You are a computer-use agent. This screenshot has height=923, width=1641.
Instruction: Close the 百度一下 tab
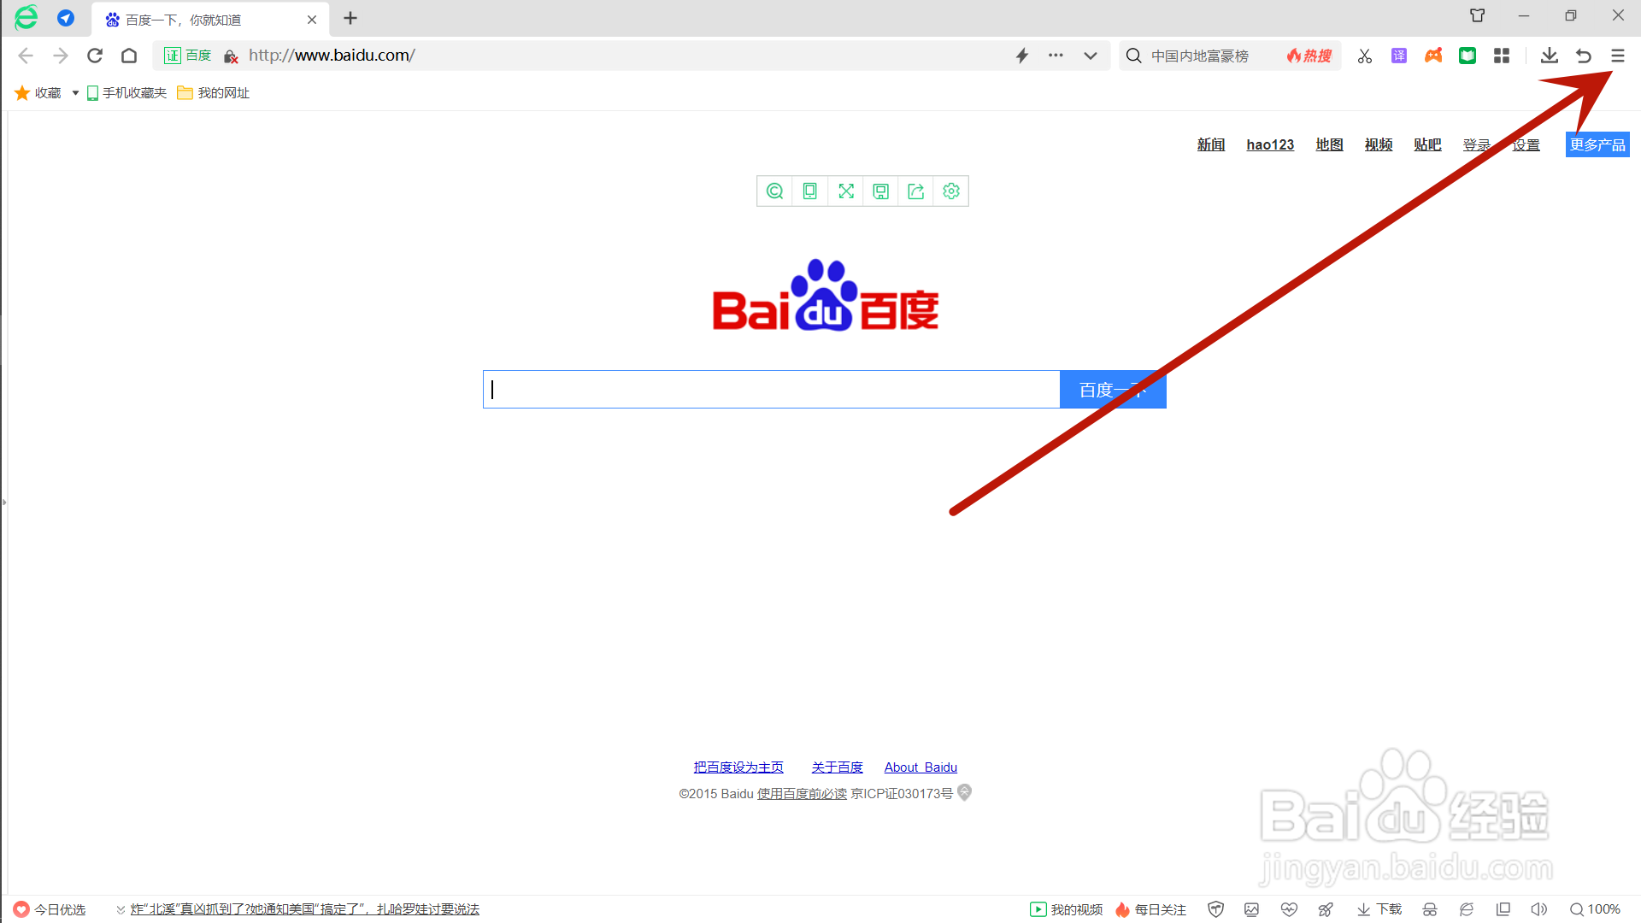pos(312,19)
